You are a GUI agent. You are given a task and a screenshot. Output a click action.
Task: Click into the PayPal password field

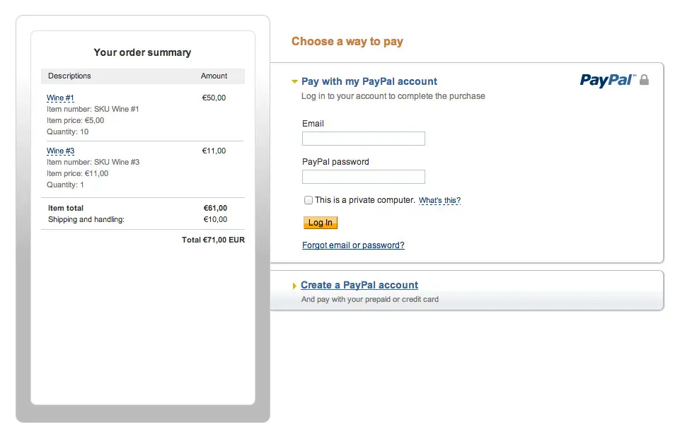(363, 177)
